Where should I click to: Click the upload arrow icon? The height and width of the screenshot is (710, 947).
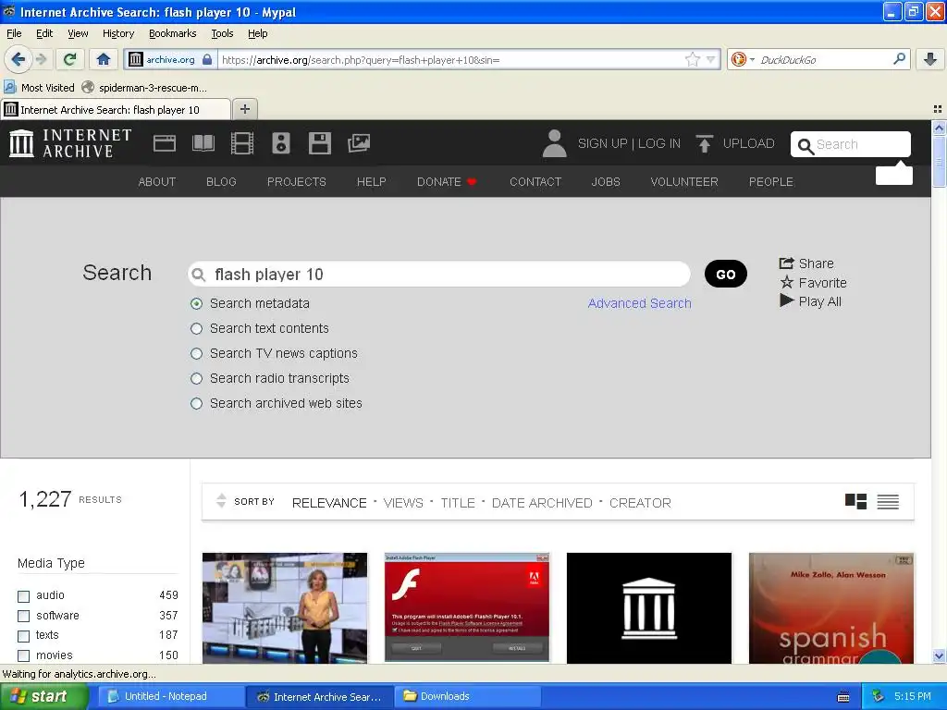click(704, 143)
